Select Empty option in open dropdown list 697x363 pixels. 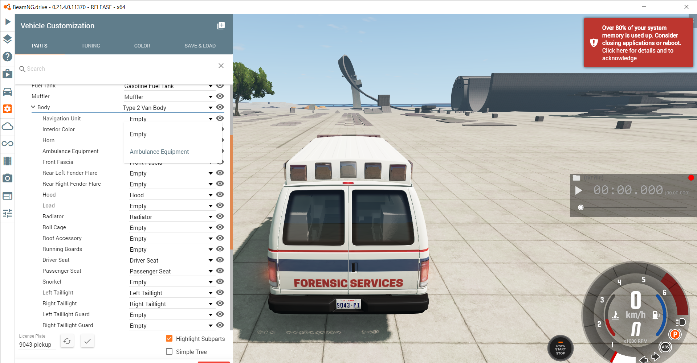(173, 134)
